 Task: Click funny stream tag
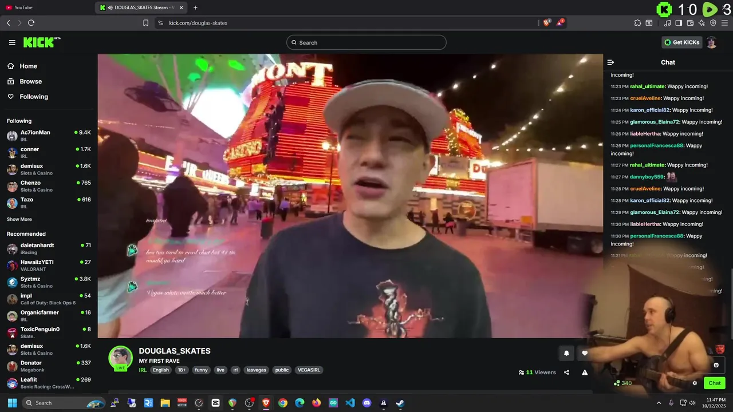tap(201, 370)
